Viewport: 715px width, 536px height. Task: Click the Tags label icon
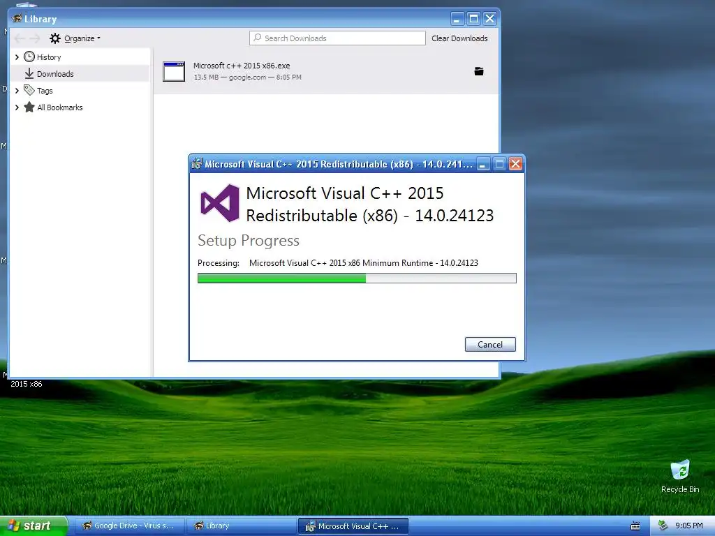pyautogui.click(x=29, y=90)
